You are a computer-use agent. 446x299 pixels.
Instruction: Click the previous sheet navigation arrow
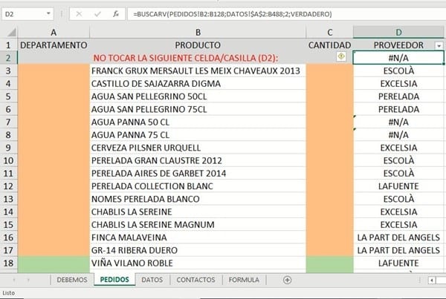pyautogui.click(x=13, y=280)
